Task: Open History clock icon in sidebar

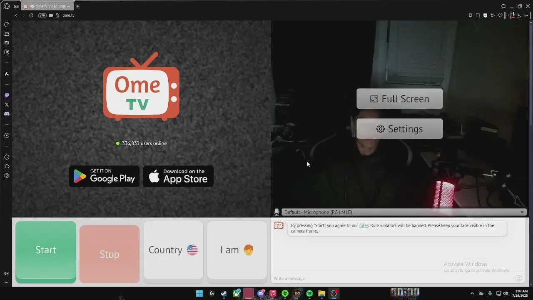Action: pyautogui.click(x=7, y=157)
